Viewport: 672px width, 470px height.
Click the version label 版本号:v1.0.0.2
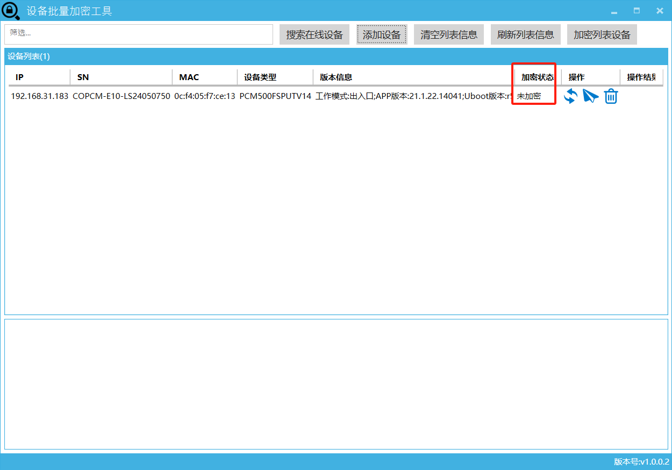[641, 462]
